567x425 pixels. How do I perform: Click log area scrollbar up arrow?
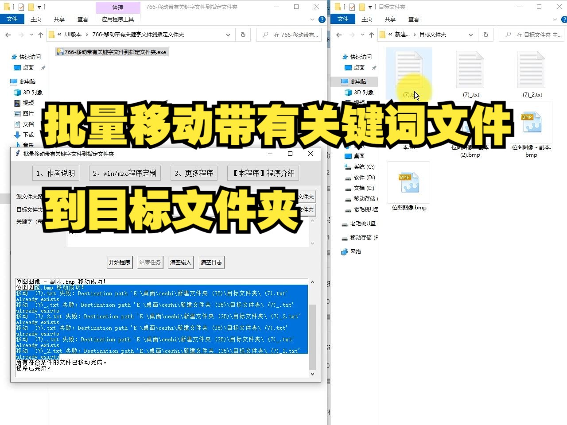point(312,282)
